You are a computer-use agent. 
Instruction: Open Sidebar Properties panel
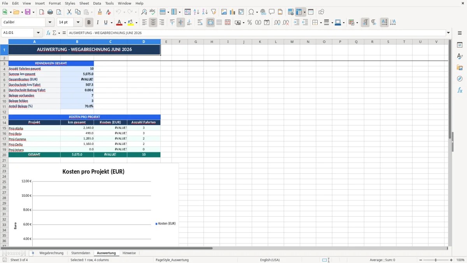pos(460,45)
